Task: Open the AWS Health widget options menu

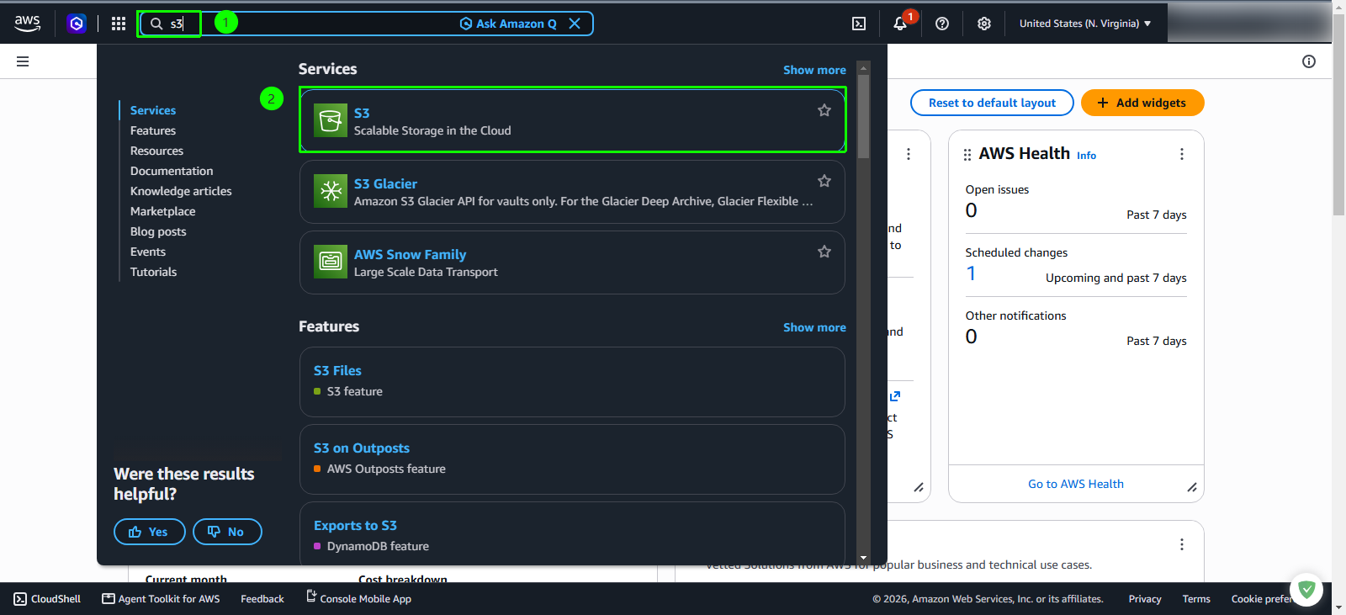Action: pyautogui.click(x=1182, y=154)
